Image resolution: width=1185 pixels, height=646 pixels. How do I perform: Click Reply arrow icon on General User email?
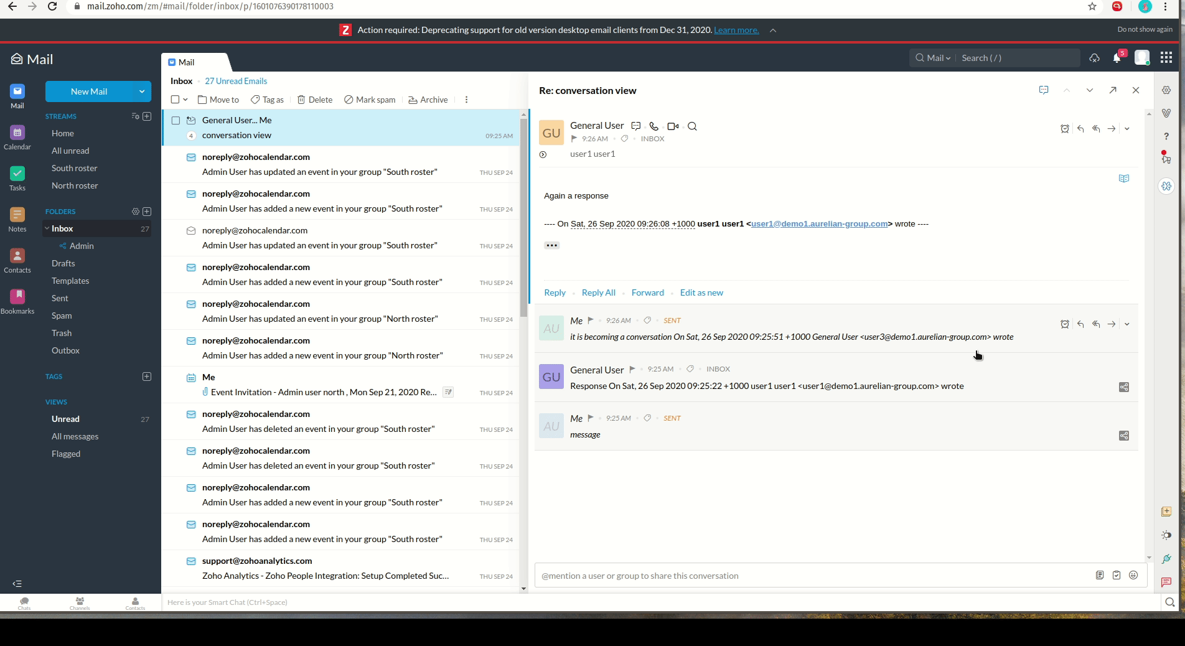tap(1080, 129)
